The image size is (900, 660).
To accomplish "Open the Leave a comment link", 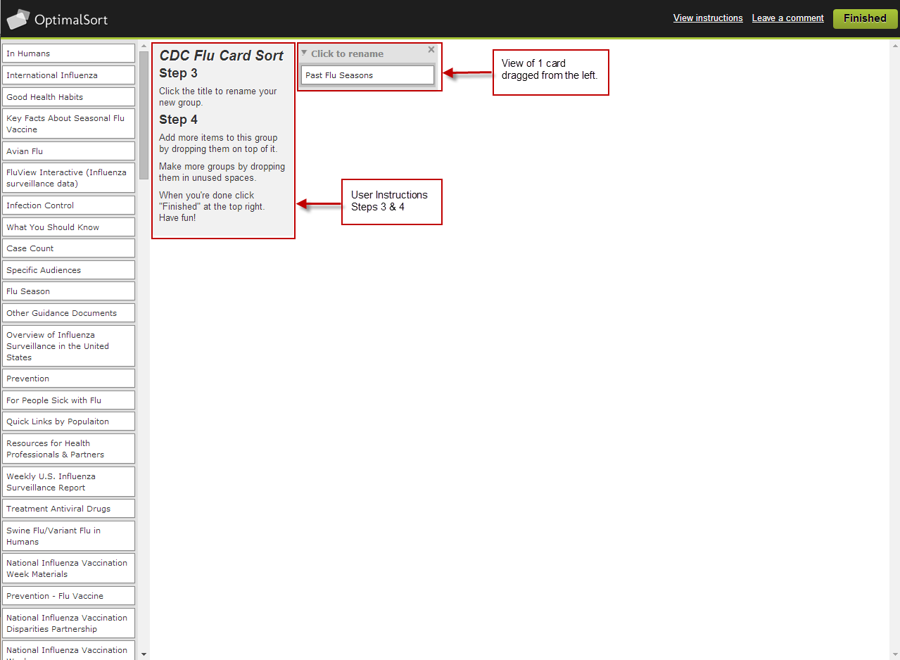I will pos(787,18).
